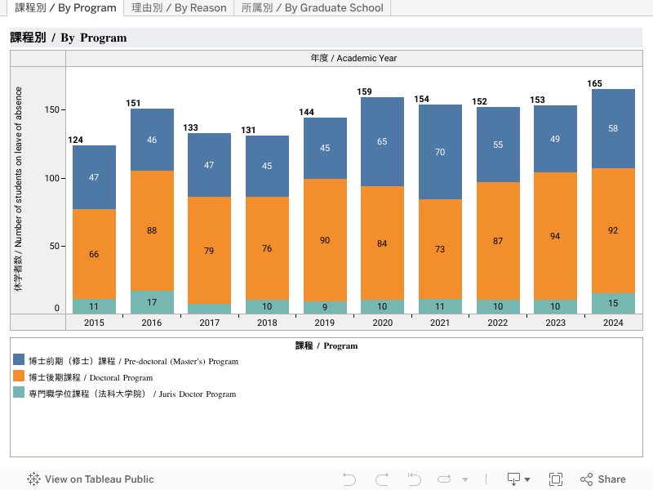
Task: Open the 所属別 / By Graduate School tab
Action: [312, 8]
